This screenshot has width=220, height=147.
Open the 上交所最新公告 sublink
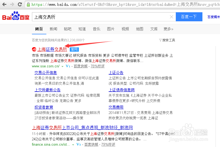click(48, 90)
